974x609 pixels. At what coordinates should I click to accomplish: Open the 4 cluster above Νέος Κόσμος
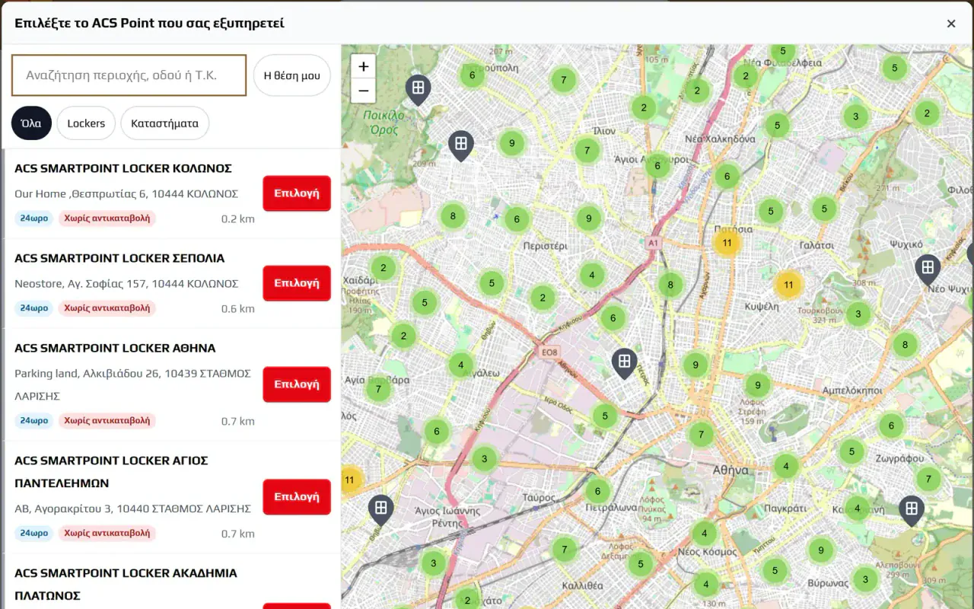coord(704,534)
